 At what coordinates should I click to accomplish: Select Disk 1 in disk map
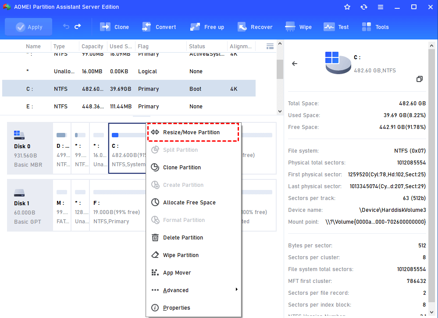point(30,205)
